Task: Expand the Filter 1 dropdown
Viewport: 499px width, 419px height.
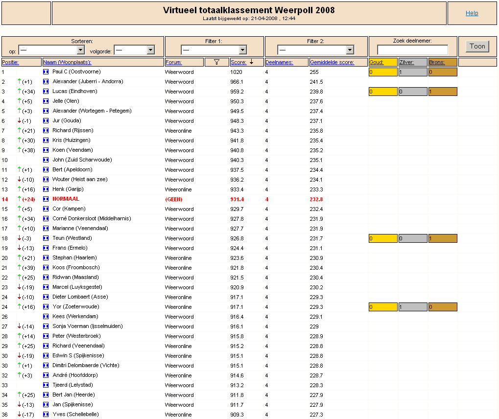Action: [214, 50]
